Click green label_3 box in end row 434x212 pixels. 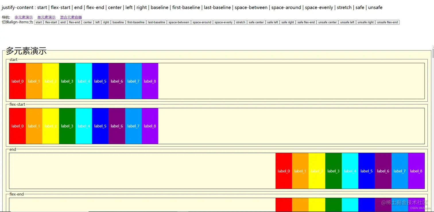click(334, 171)
